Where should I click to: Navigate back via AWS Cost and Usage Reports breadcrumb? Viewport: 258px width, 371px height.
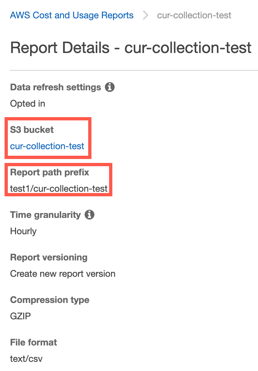pyautogui.click(x=72, y=15)
